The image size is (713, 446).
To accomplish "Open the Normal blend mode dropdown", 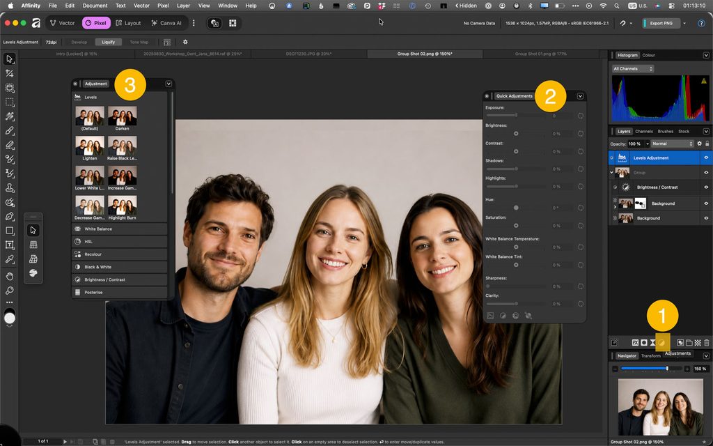I will coord(672,144).
